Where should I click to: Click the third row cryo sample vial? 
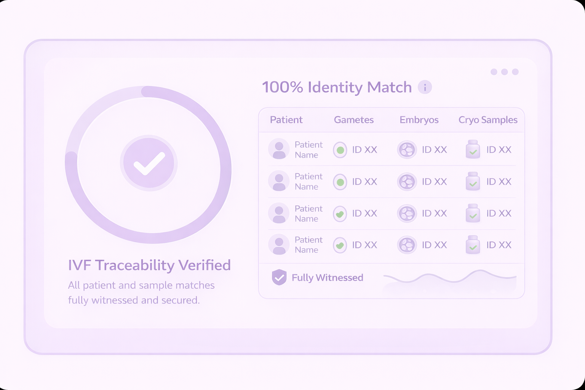click(473, 213)
